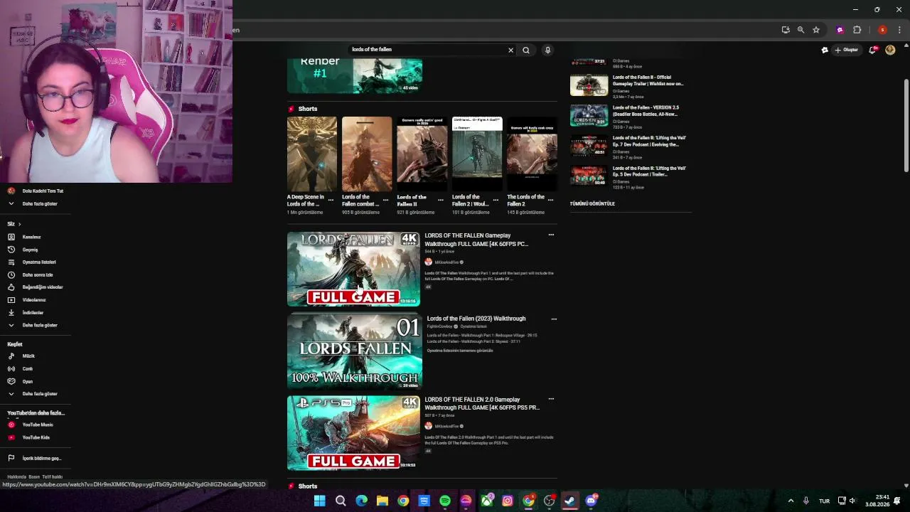The height and width of the screenshot is (512, 910).
Task: Expand Daha fazla göster under subscriptions
Action: (x=40, y=203)
